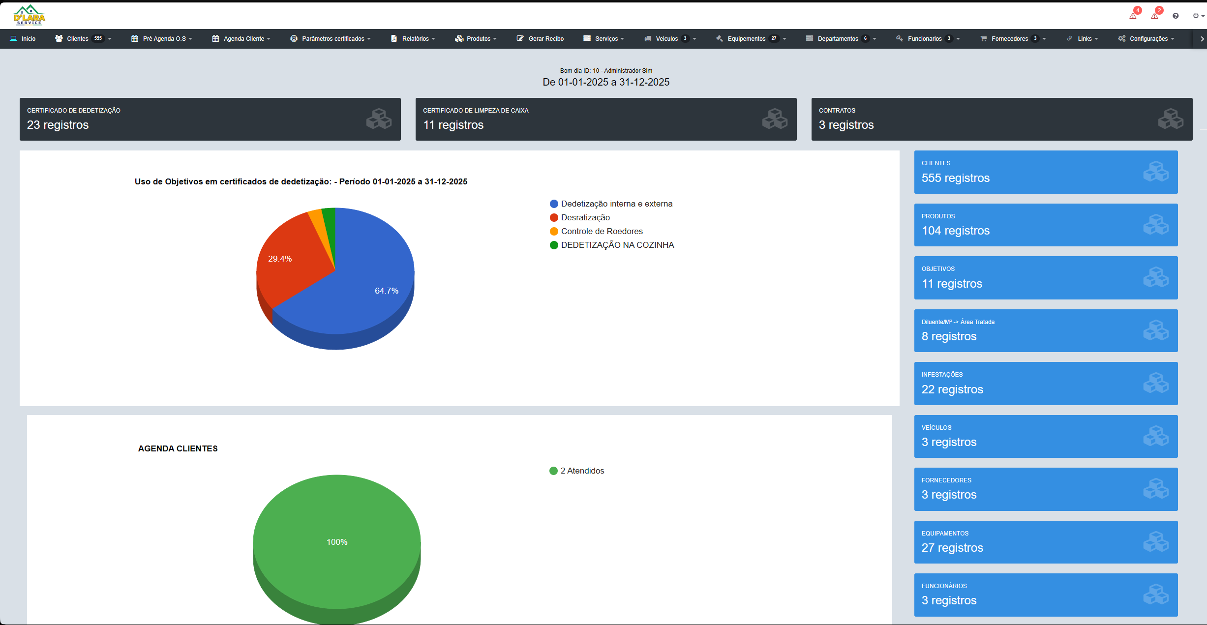1207x625 pixels.
Task: Click the D'Lara Service logo
Action: tap(30, 15)
